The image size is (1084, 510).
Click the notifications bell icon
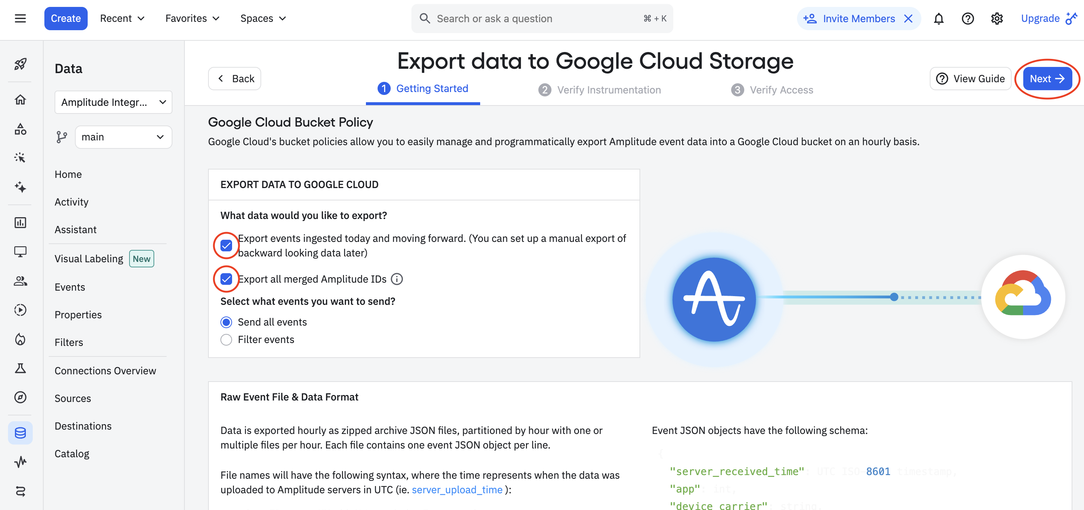[938, 19]
